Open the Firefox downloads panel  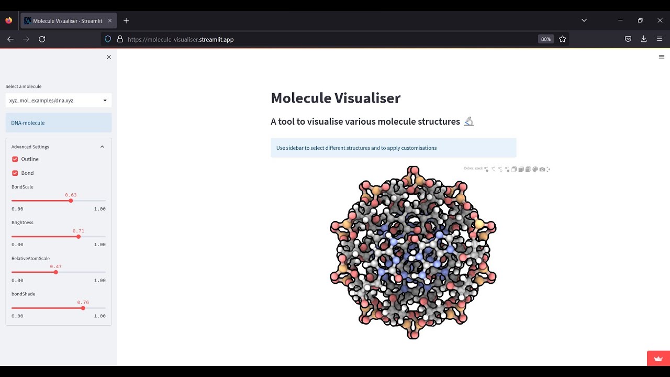[x=644, y=39]
